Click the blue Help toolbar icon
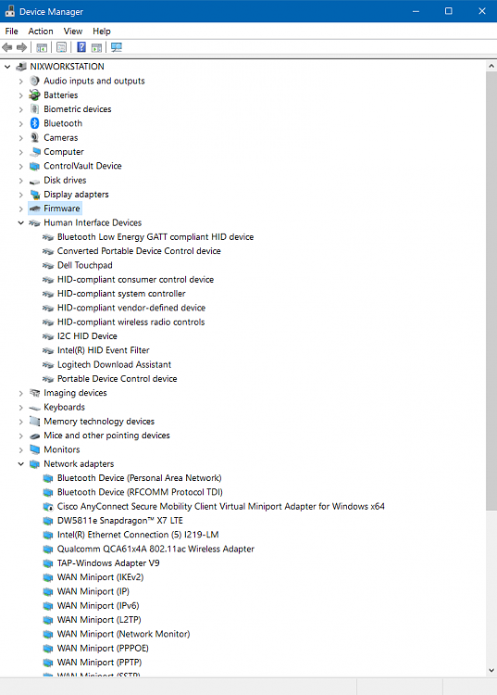 tap(81, 47)
